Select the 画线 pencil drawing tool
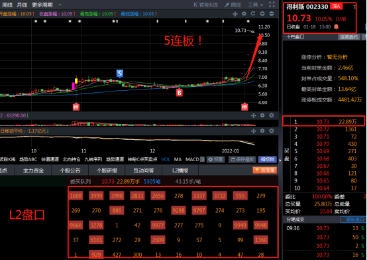The image size is (367, 260). [233, 5]
